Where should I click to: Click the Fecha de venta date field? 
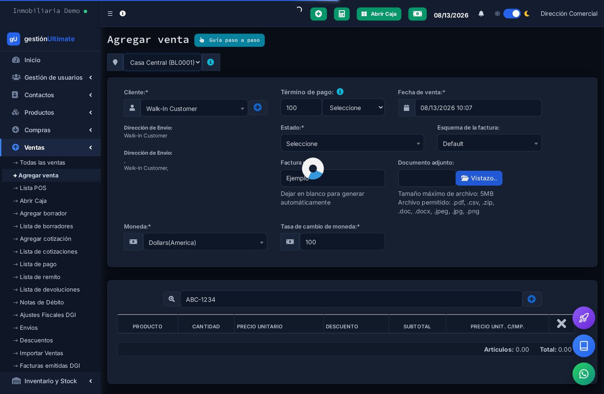(x=478, y=108)
